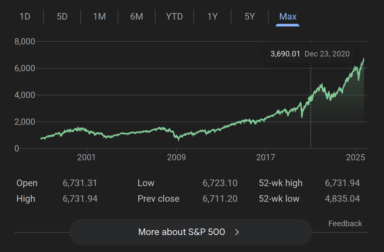Switch chart to 1Y range
This screenshot has width=384, height=252.
(212, 16)
